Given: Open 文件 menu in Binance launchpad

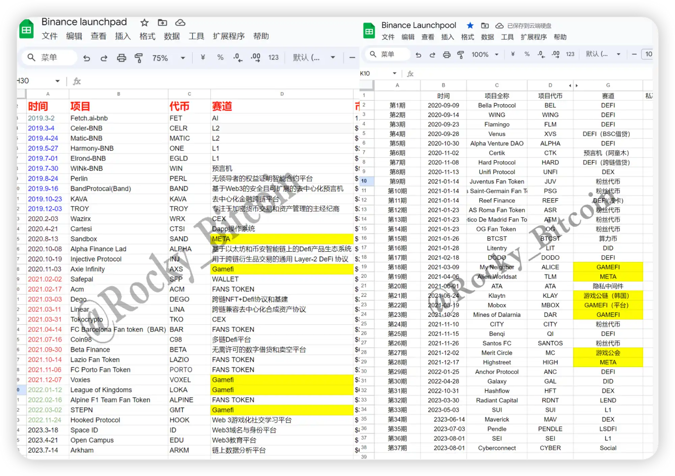Looking at the screenshot, I should point(50,36).
